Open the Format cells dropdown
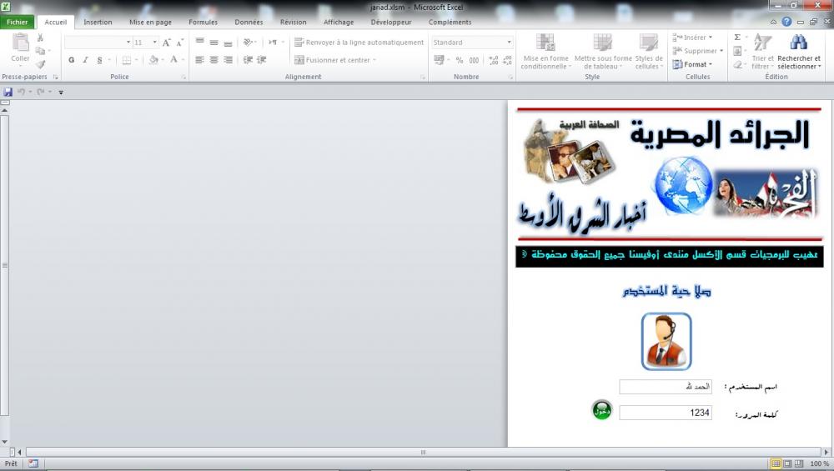 point(692,64)
